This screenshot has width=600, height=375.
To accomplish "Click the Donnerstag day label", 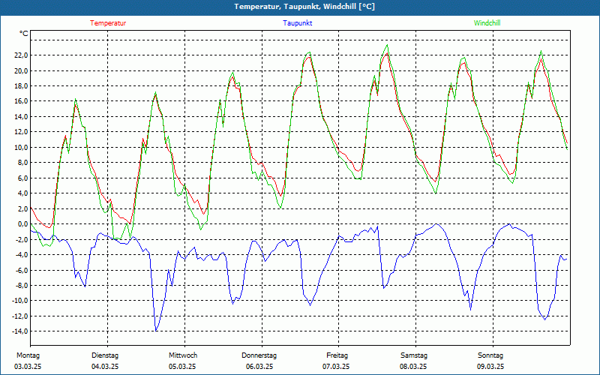I will click(259, 355).
